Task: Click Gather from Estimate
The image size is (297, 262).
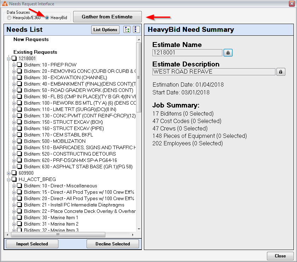Action: (107, 17)
